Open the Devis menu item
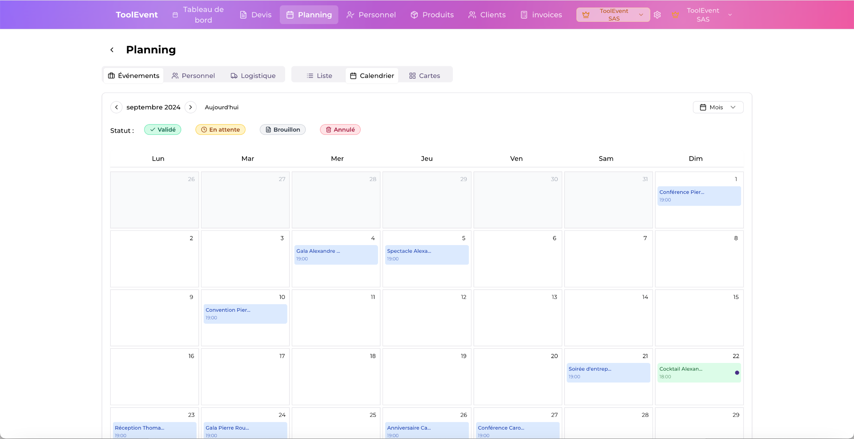The height and width of the screenshot is (439, 854). click(256, 15)
